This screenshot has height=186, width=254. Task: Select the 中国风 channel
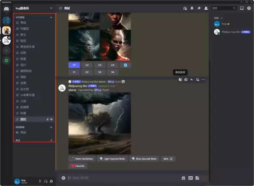click(34, 29)
